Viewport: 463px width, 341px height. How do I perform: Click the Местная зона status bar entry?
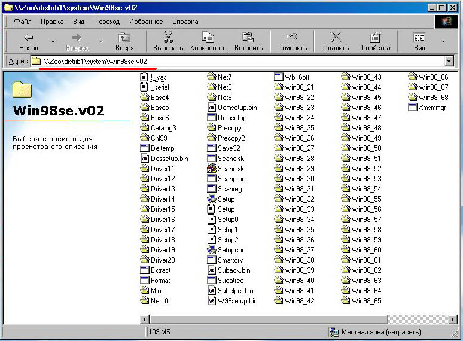(x=375, y=332)
